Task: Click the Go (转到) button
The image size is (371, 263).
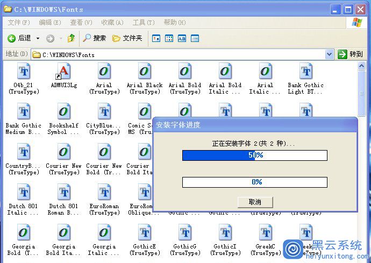Action: pos(350,54)
